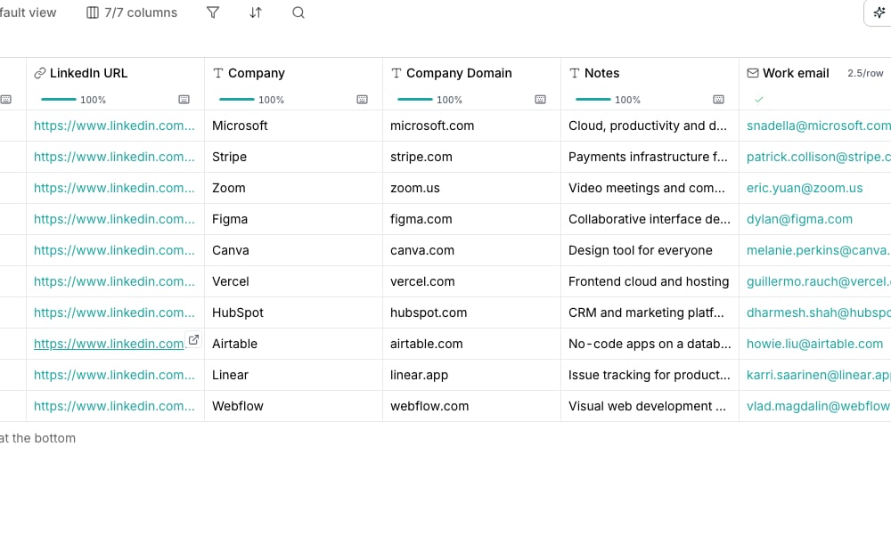Image resolution: width=891 pixels, height=552 pixels.
Task: Select the Canva company cell
Action: [293, 250]
